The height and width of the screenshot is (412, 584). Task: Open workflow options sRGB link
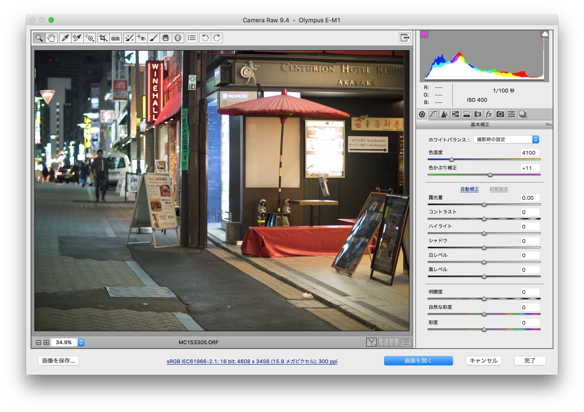click(x=252, y=361)
